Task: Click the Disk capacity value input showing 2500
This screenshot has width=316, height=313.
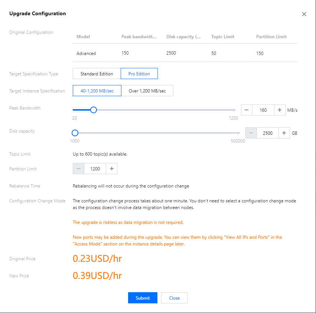Action: coord(268,133)
